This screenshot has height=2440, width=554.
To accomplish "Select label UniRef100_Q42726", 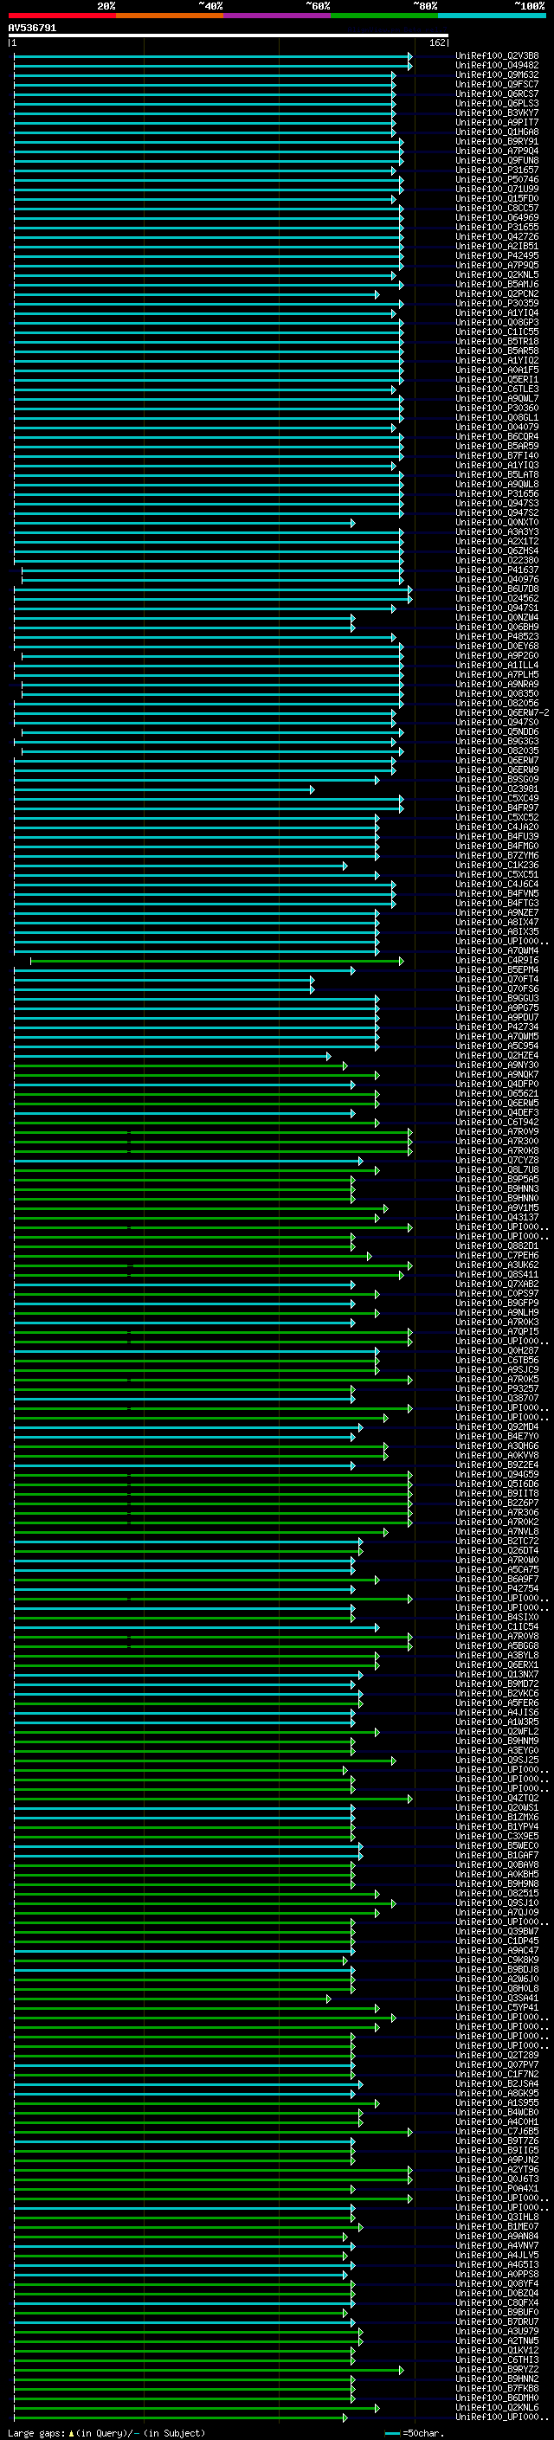I will tap(497, 237).
